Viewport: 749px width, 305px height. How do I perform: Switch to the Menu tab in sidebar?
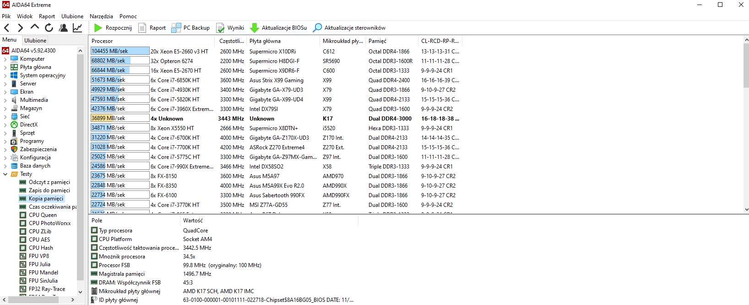pos(10,40)
